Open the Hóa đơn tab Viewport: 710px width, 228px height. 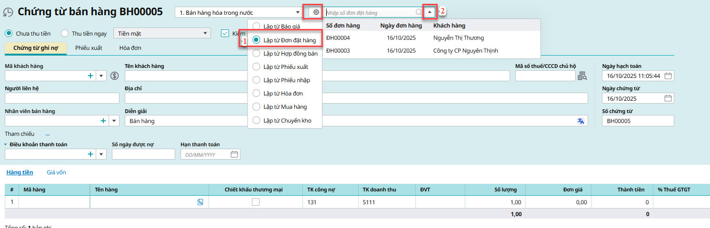tap(130, 48)
